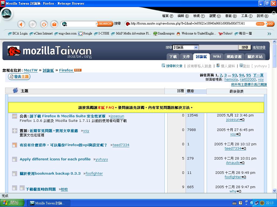Screen dimensions: 277x207
Task: Click 將所有主題標示為已閱讀 link
Action: [x=249, y=85]
